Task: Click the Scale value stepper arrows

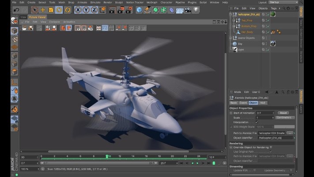Action: point(273,118)
